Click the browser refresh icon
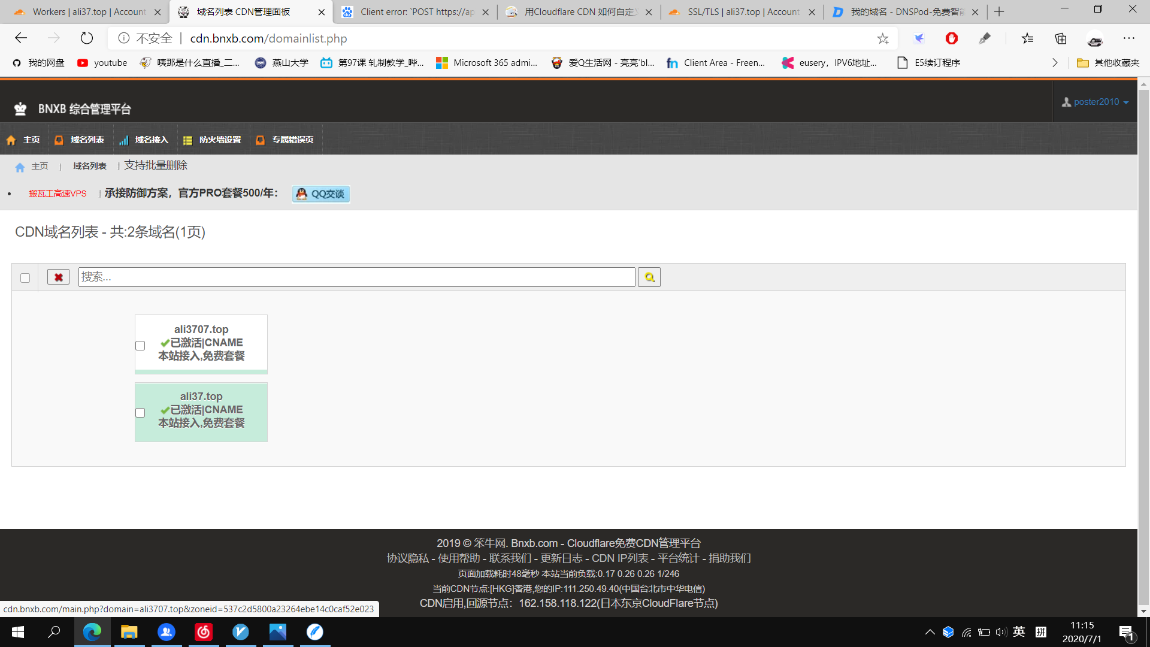Image resolution: width=1150 pixels, height=647 pixels. (87, 38)
